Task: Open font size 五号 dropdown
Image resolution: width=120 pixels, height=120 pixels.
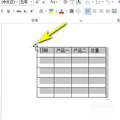Action: 31,2
